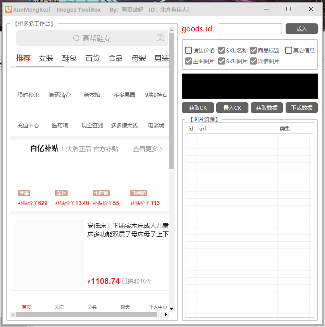The image size is (325, 327).
Task: Go to 个人中心 in bottom navigation
Action: tap(158, 307)
